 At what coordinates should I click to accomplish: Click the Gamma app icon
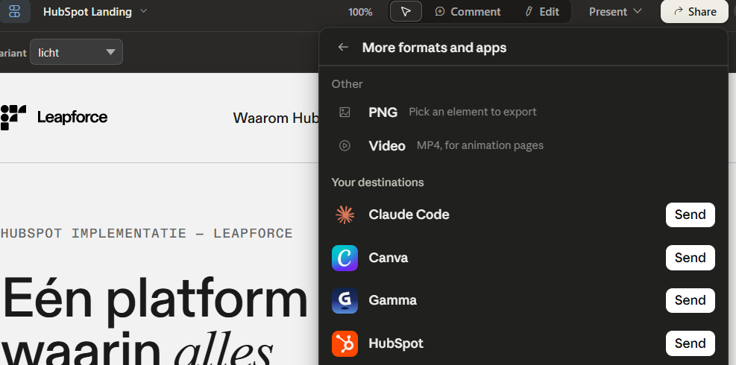pos(345,301)
